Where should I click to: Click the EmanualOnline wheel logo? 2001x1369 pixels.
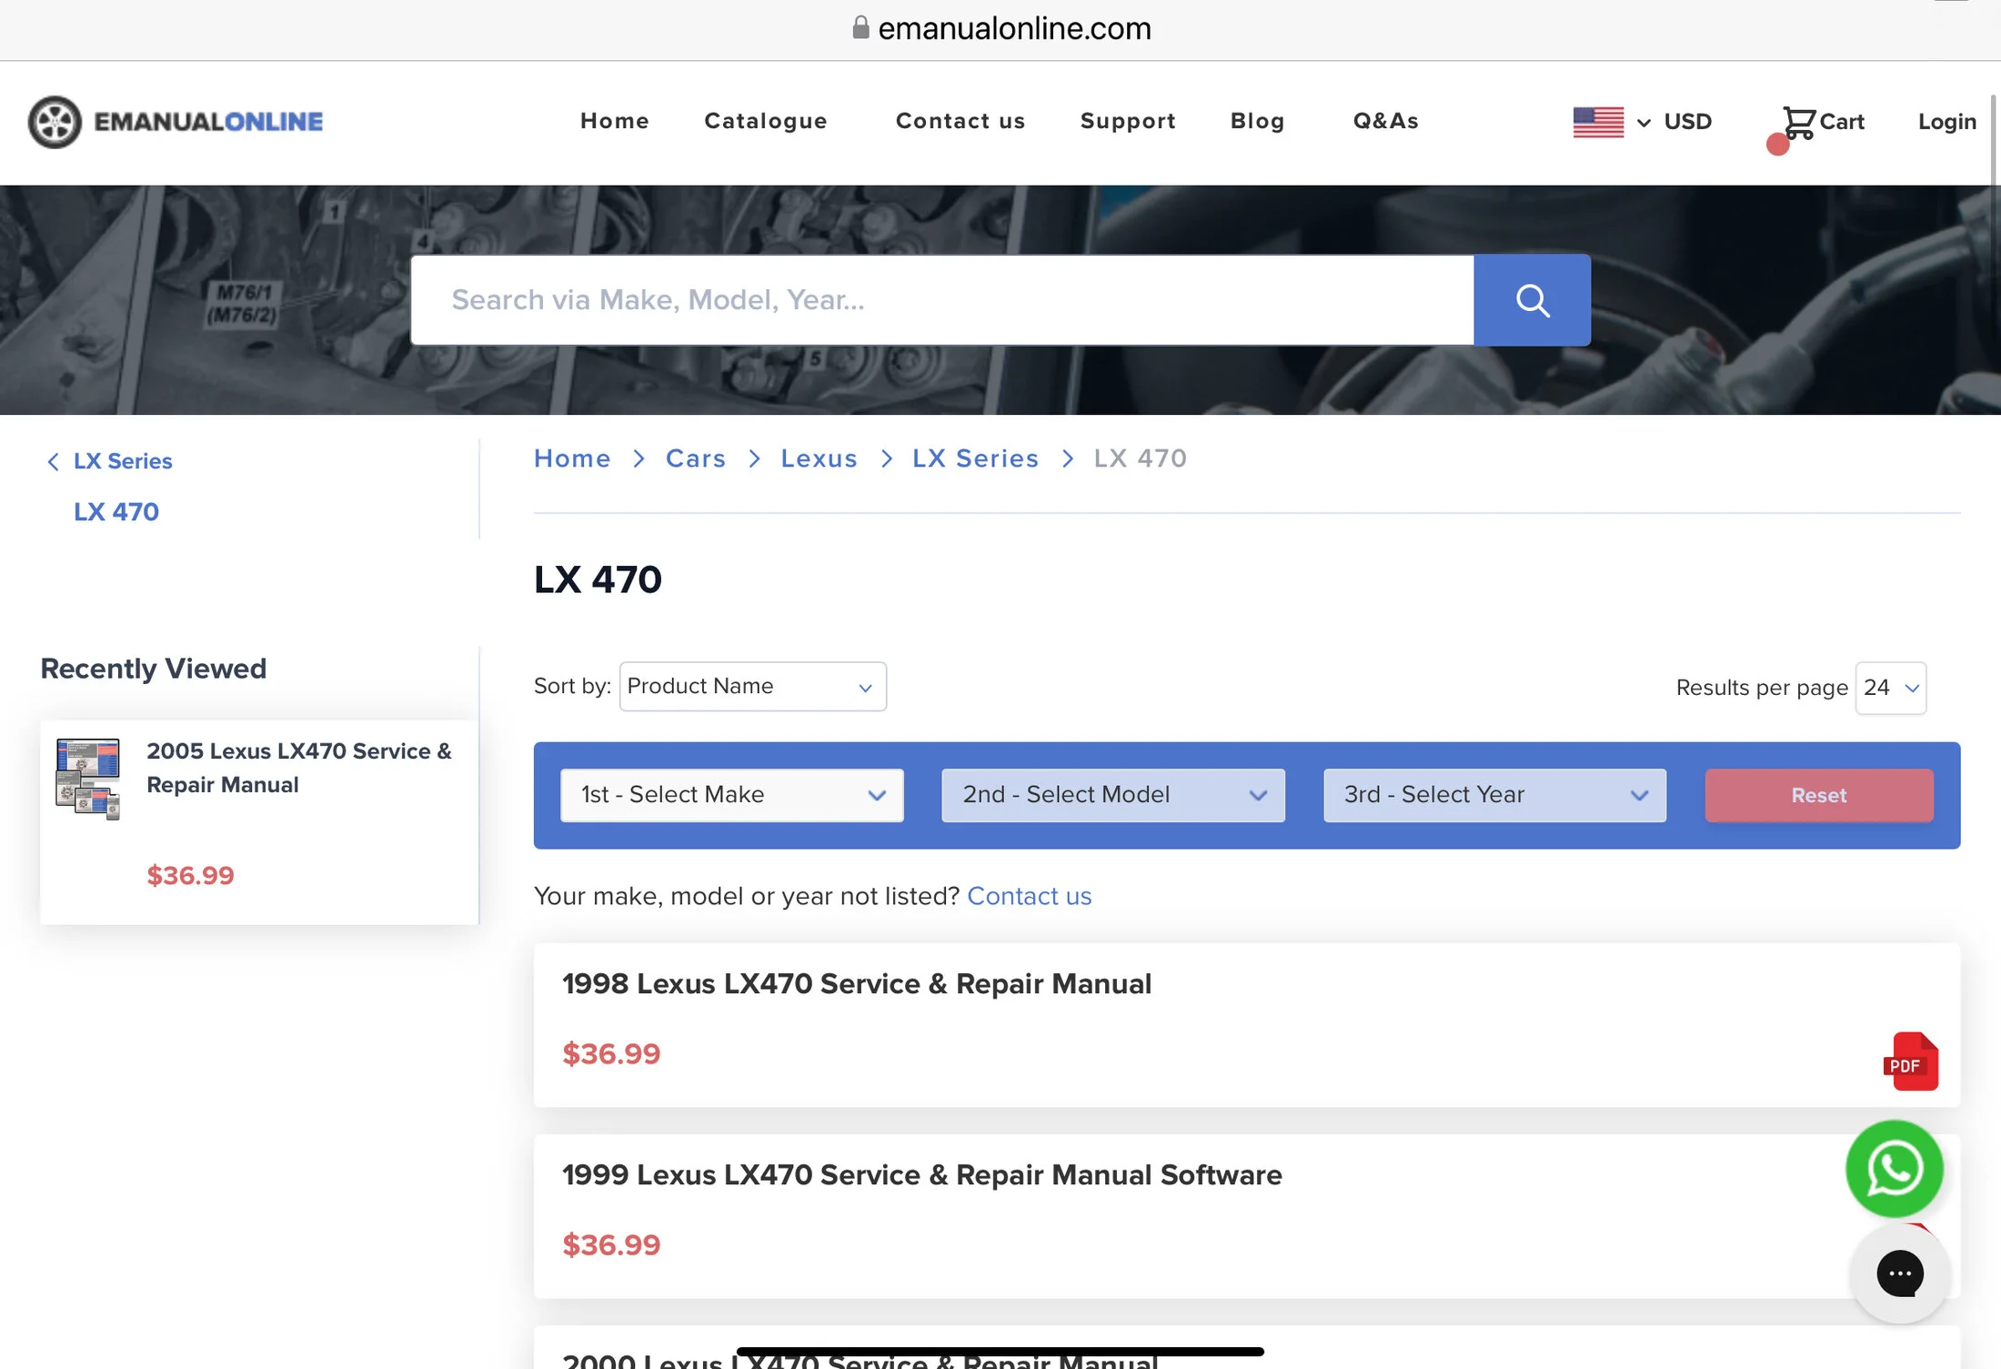(x=55, y=121)
